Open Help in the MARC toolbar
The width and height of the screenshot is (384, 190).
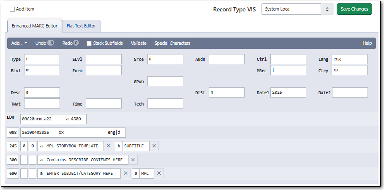[367, 43]
